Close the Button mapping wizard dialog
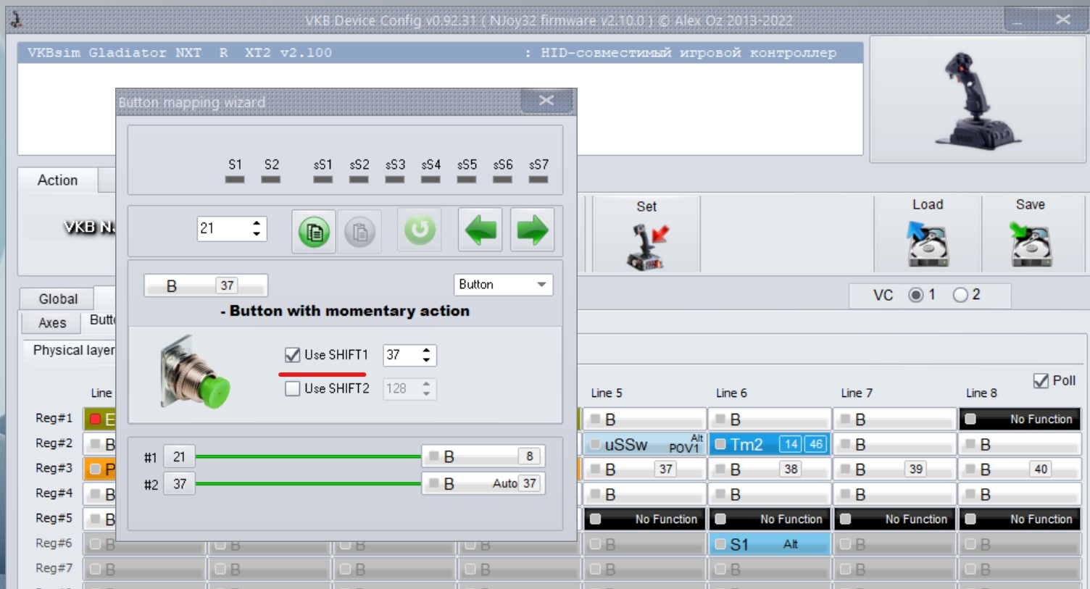This screenshot has width=1090, height=589. (546, 101)
